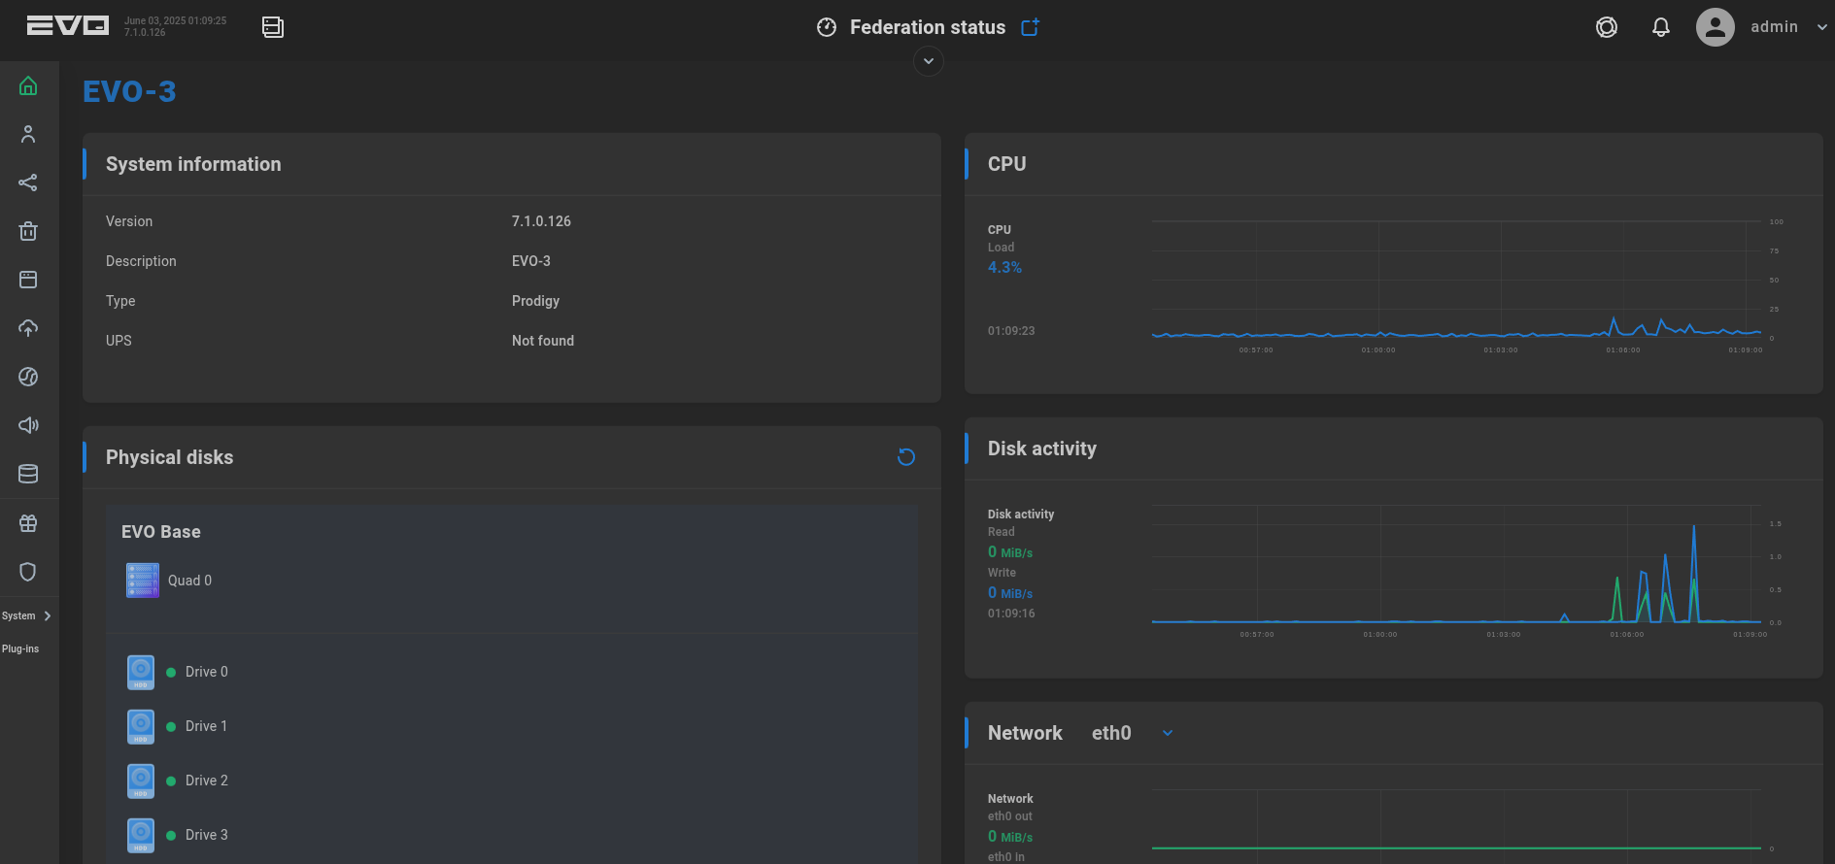This screenshot has height=864, width=1835.
Task: Open the Users sidebar icon
Action: 28,134
